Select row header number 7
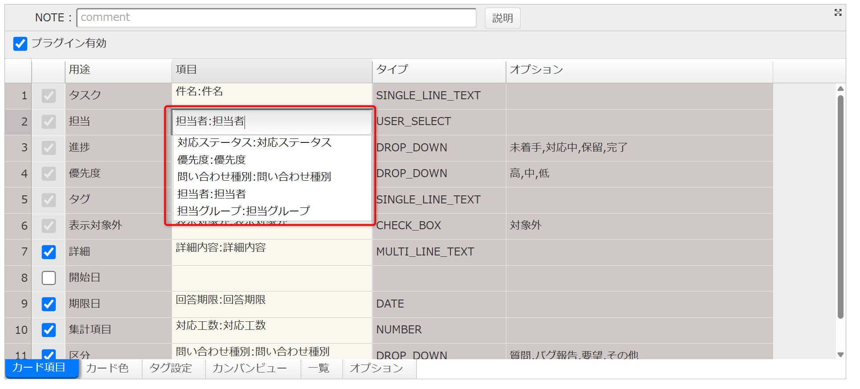Image resolution: width=860 pixels, height=389 pixels. click(18, 252)
